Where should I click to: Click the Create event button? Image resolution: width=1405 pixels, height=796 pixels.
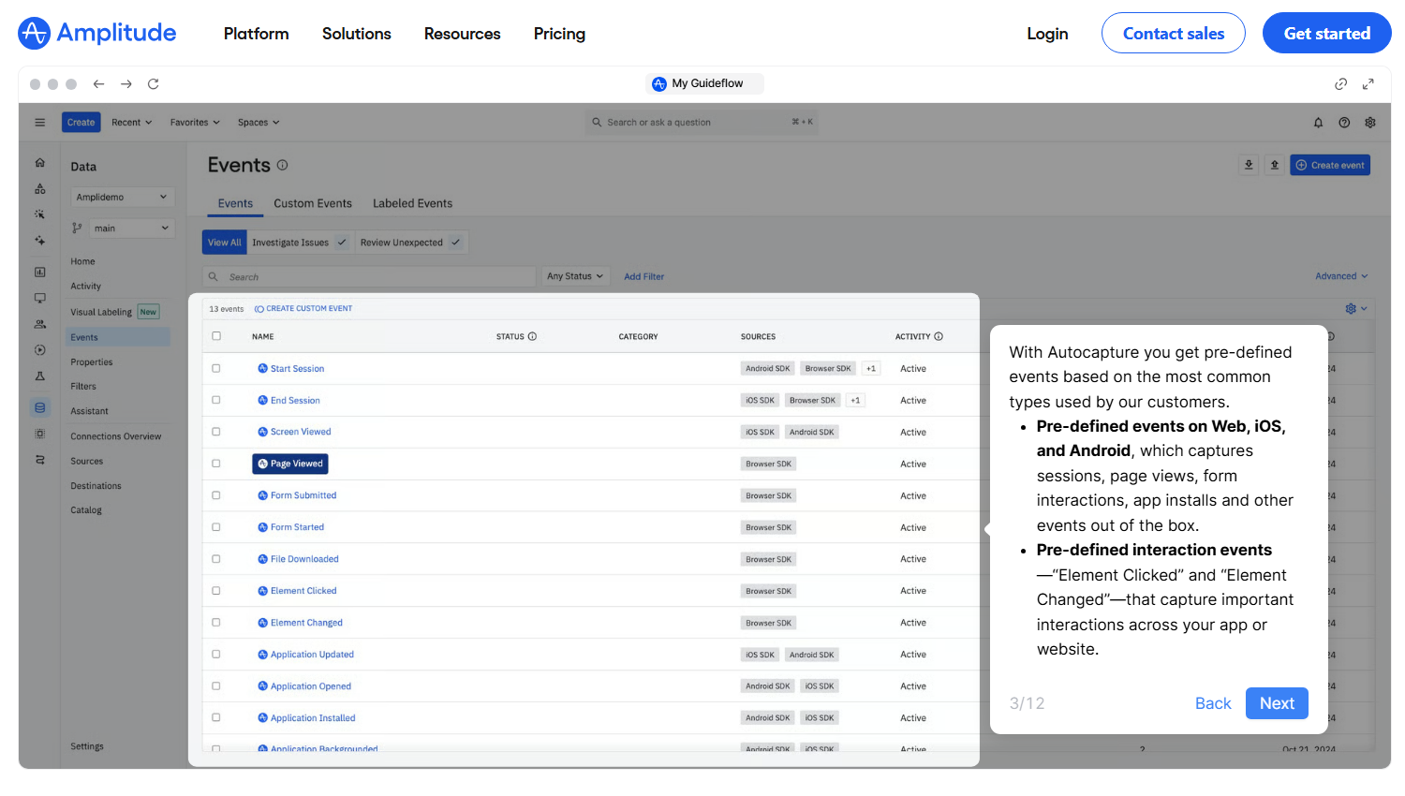(1330, 165)
